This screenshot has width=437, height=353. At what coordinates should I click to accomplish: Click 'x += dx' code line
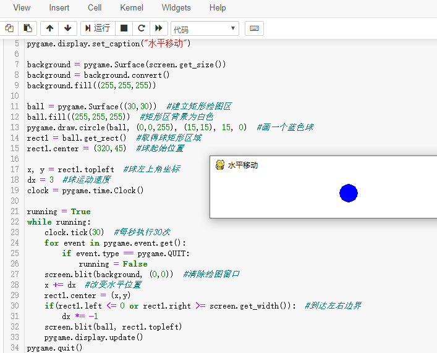[60, 285]
